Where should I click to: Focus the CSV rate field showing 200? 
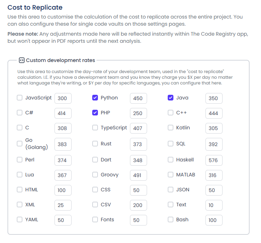point(138,205)
